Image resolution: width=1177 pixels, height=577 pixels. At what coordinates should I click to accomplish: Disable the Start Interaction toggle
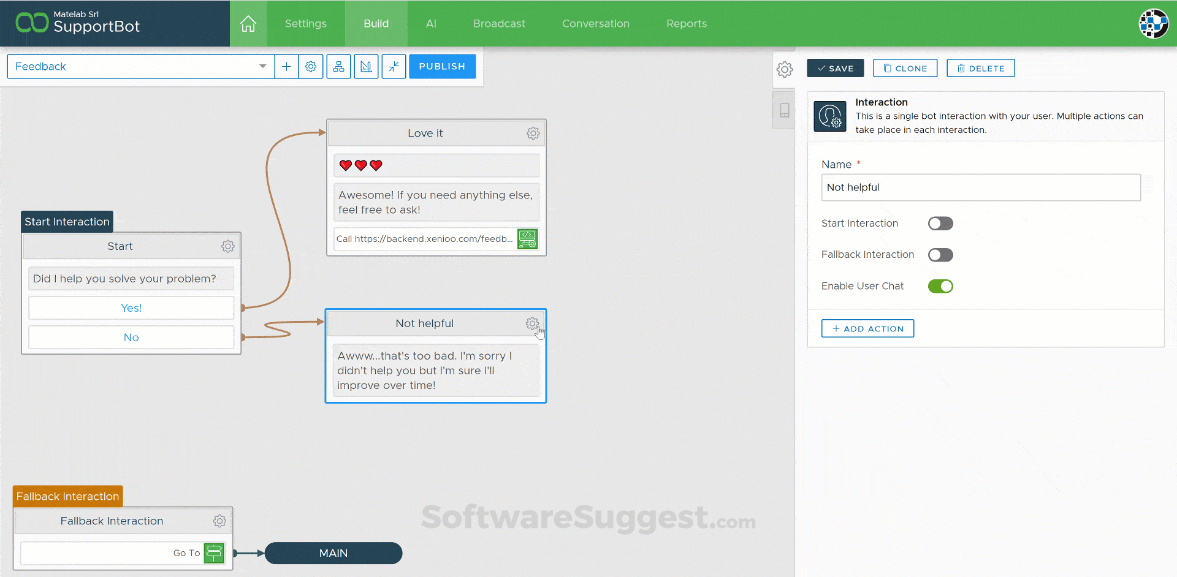[x=940, y=223]
